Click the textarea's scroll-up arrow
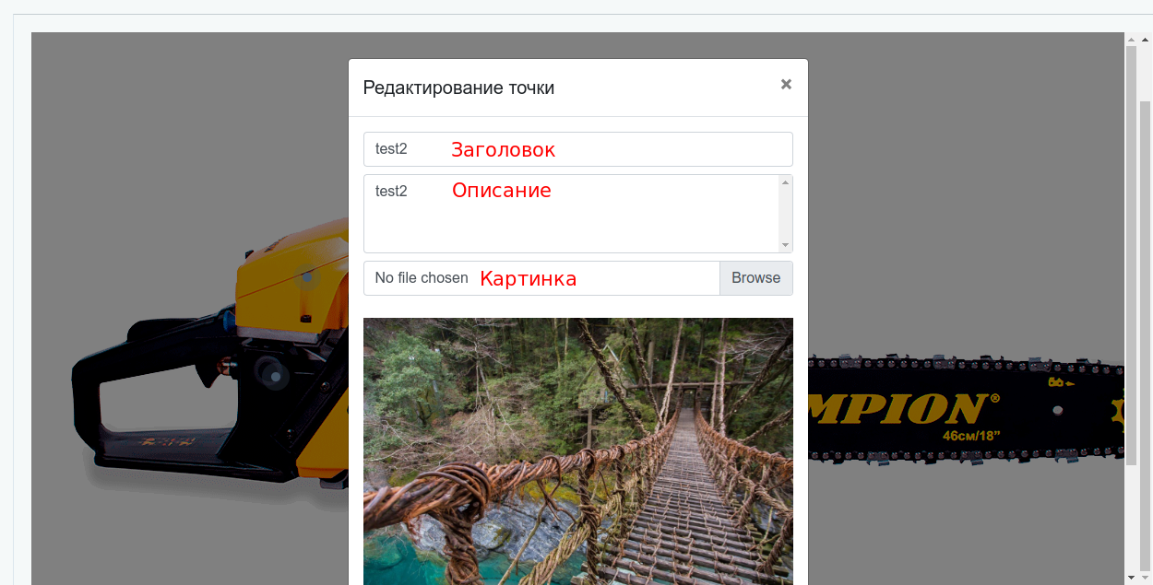The height and width of the screenshot is (585, 1153). click(785, 181)
